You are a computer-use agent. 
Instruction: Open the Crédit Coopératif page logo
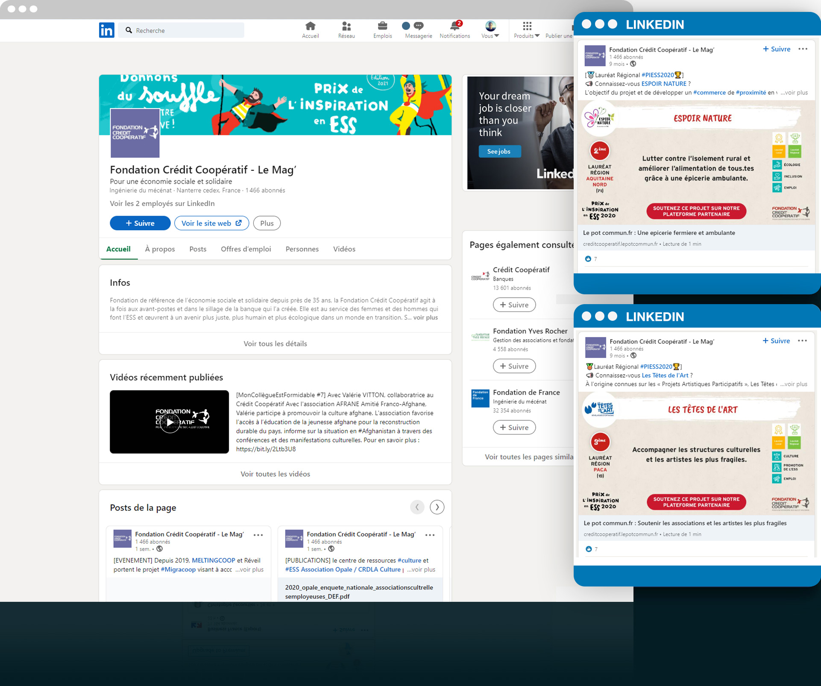480,276
